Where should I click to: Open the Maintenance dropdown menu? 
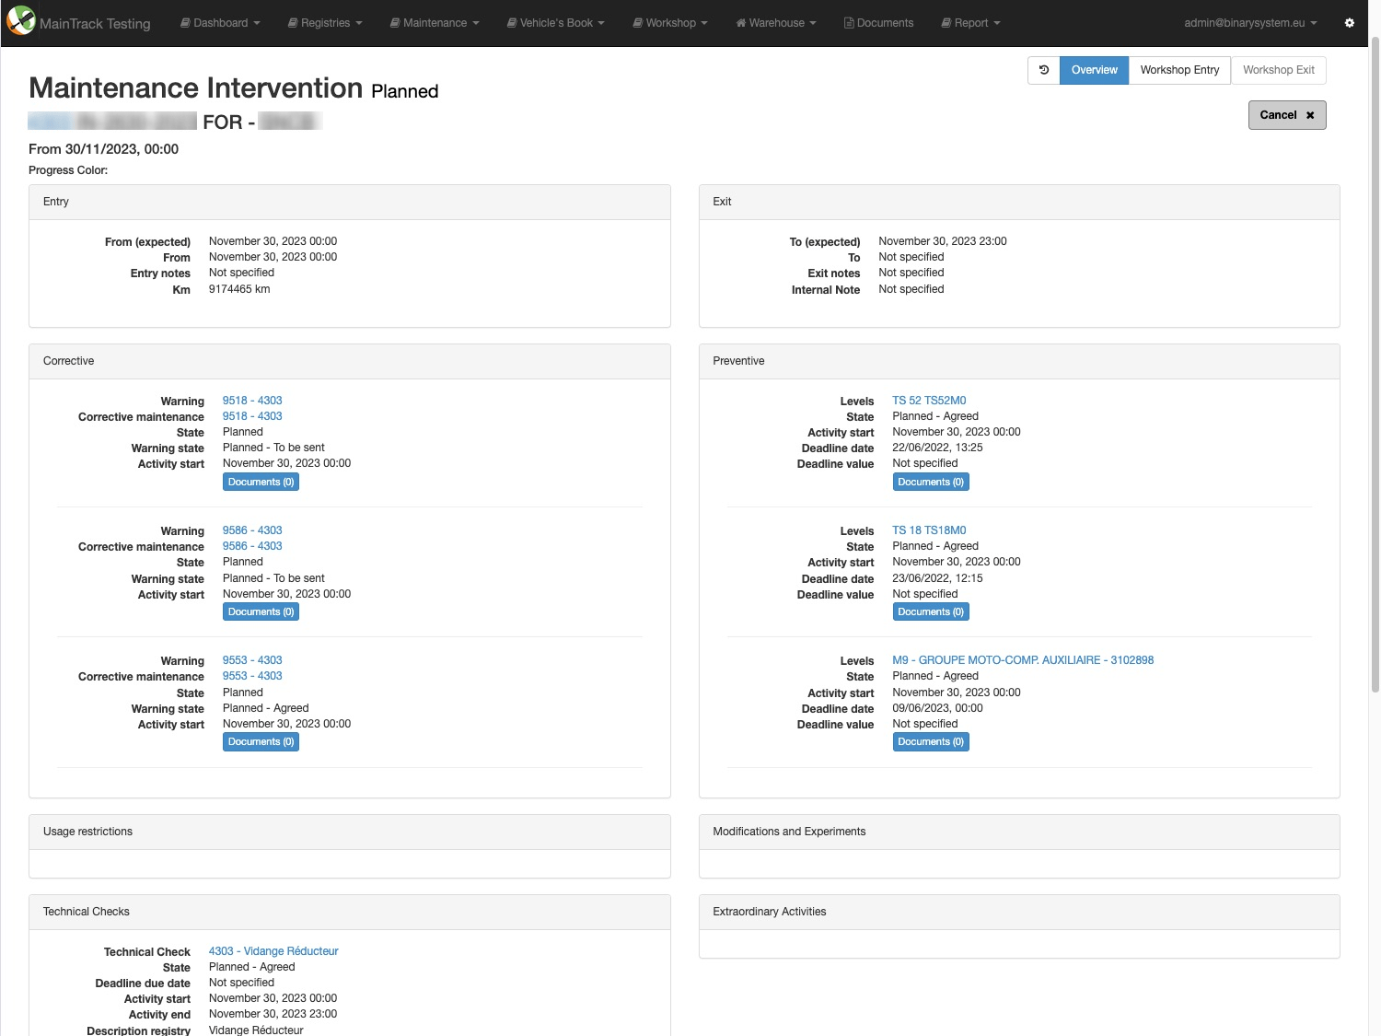435,23
